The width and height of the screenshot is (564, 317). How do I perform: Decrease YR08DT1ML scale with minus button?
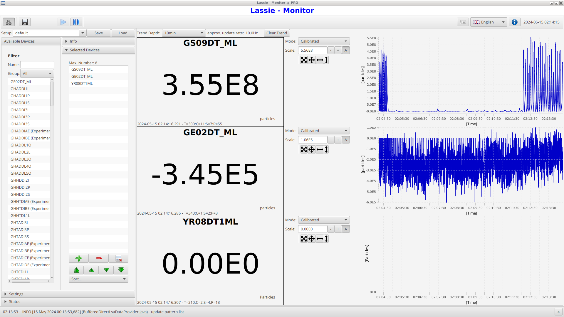point(331,229)
